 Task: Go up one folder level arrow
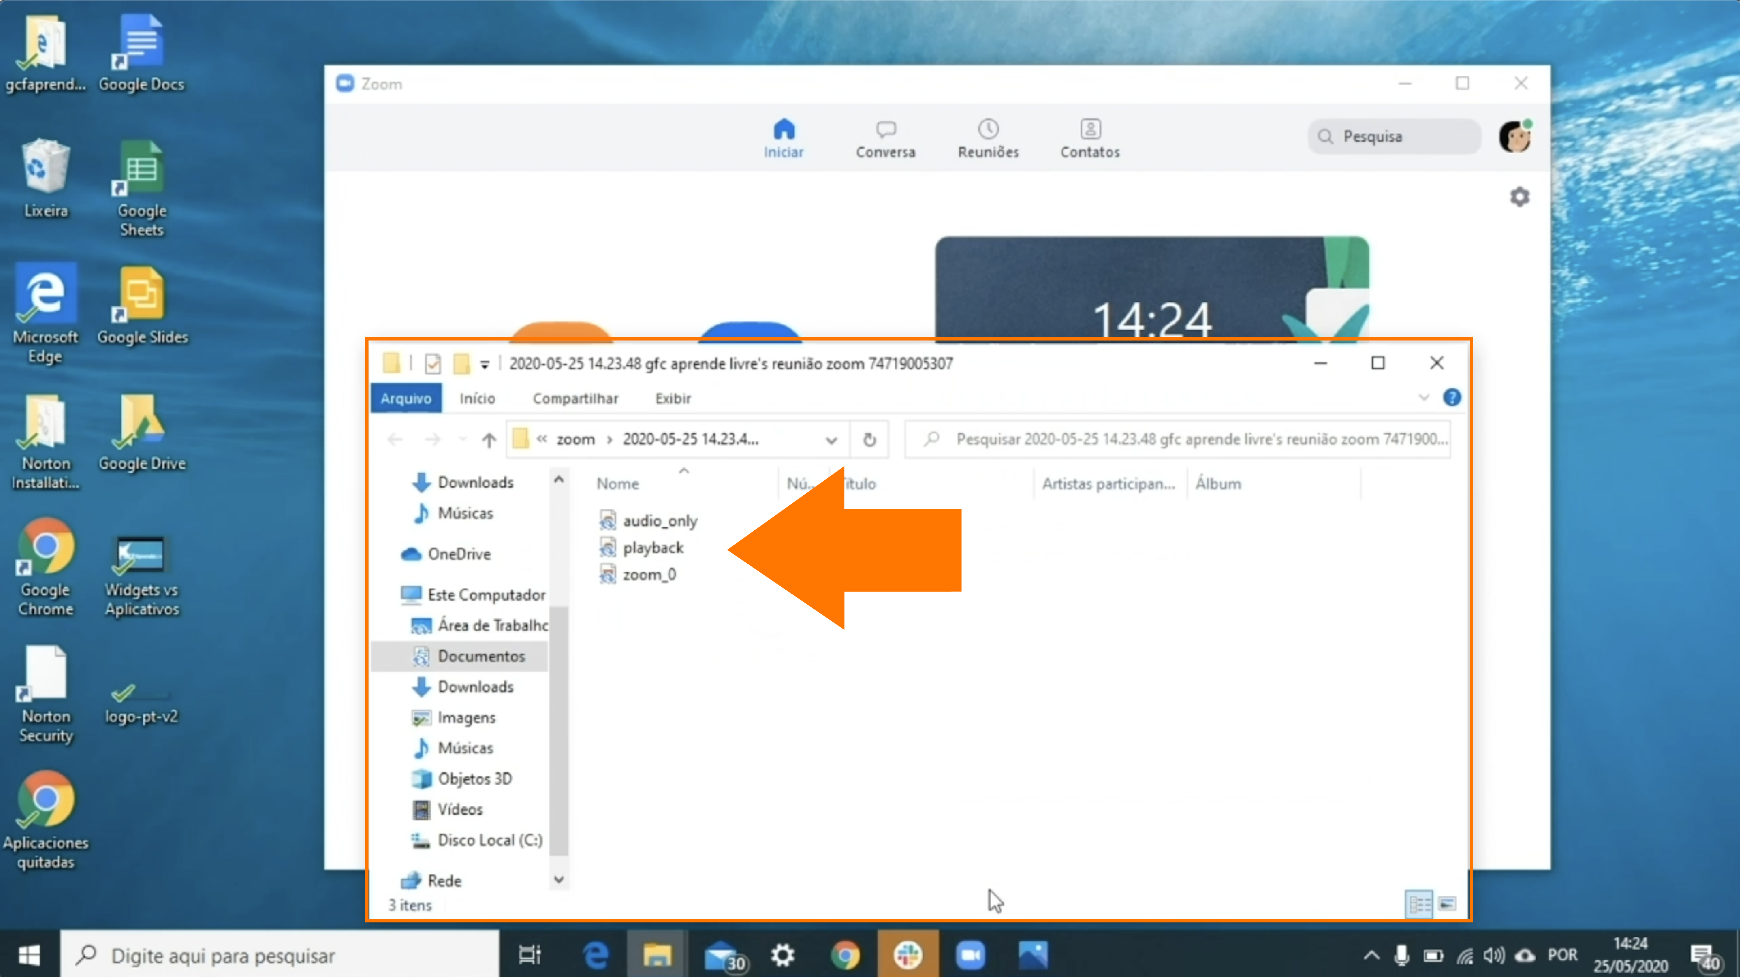(488, 440)
